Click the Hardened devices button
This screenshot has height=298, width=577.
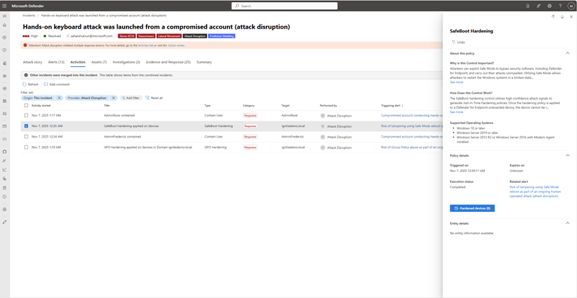click(472, 208)
